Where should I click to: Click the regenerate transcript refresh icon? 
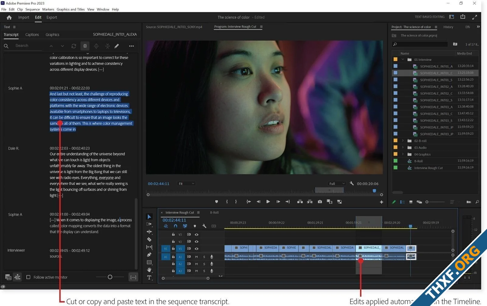pyautogui.click(x=74, y=46)
